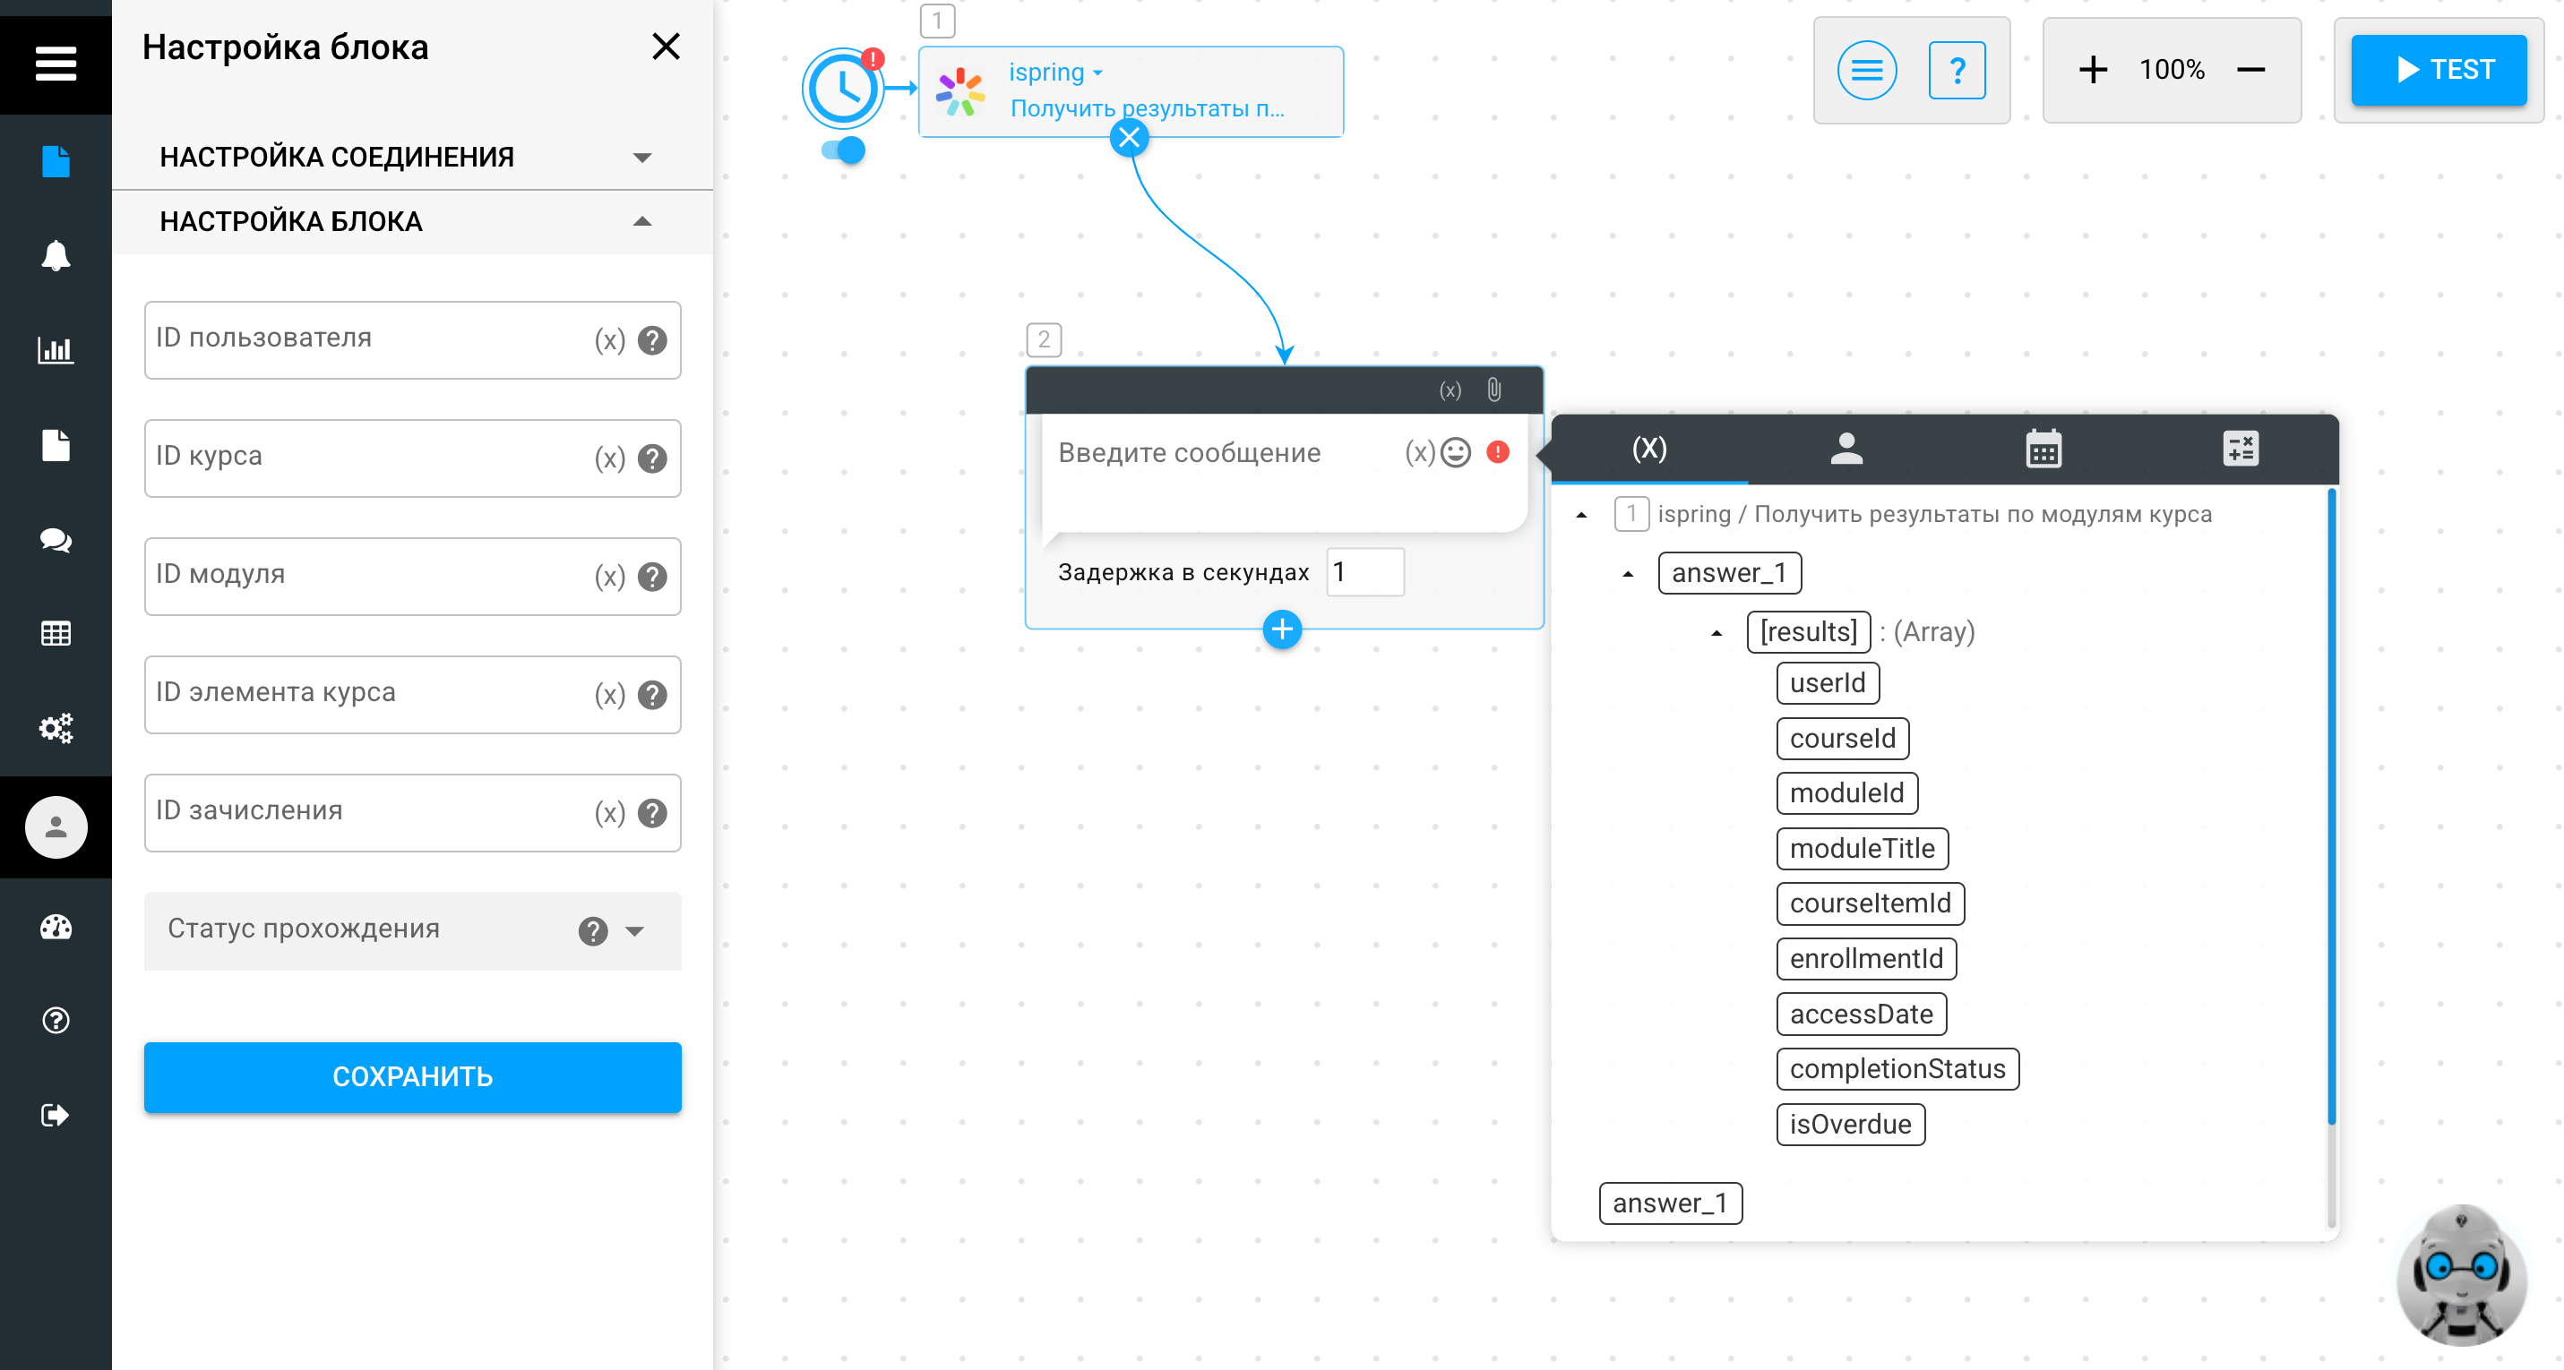2564x1370 pixels.
Task: Click the СОХРАНИТЬ button
Action: (412, 1076)
